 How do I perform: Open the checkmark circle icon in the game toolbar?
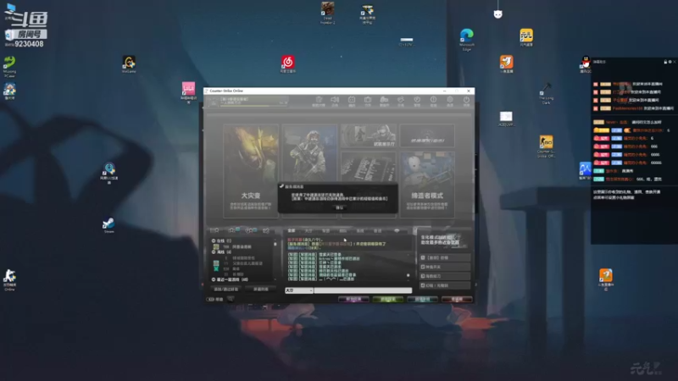coord(417,100)
